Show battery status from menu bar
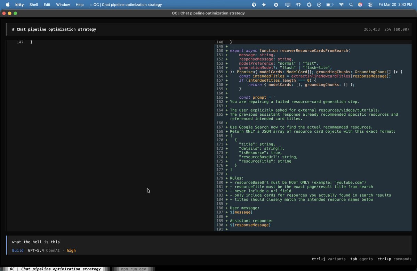Image resolution: width=417 pixels, height=271 pixels. (330, 5)
